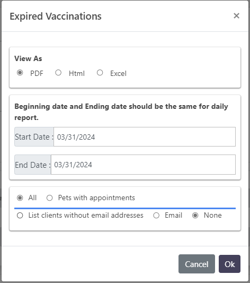Screen dimensions: 250x283
Task: Select the PDF radio button
Action: click(20, 73)
